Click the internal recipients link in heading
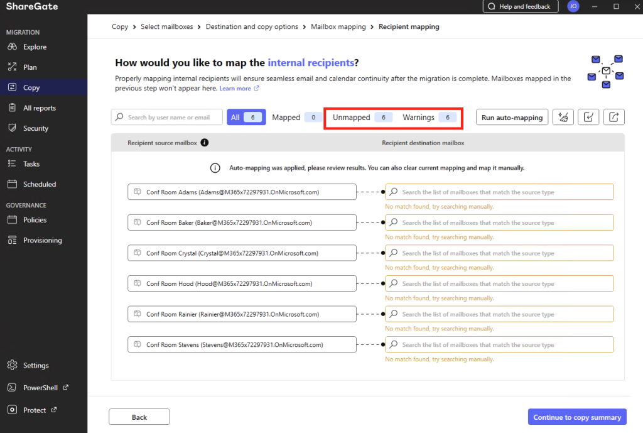643x433 pixels. pos(311,63)
